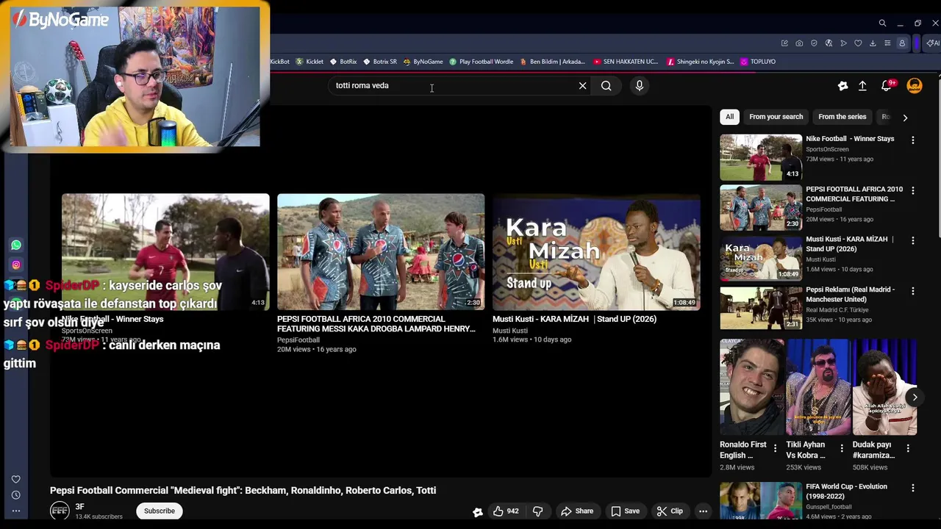The width and height of the screenshot is (941, 529).
Task: Create a clip with Clip button
Action: click(670, 511)
